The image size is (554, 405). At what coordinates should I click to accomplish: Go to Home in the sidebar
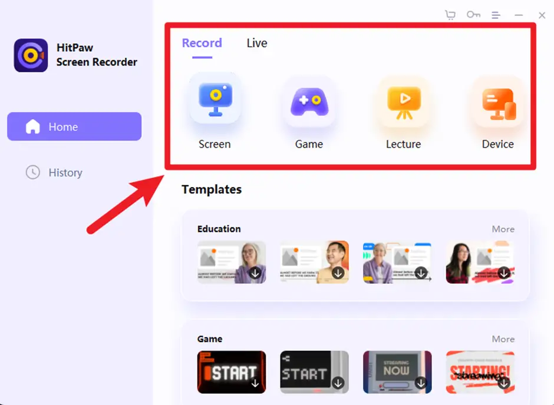74,127
